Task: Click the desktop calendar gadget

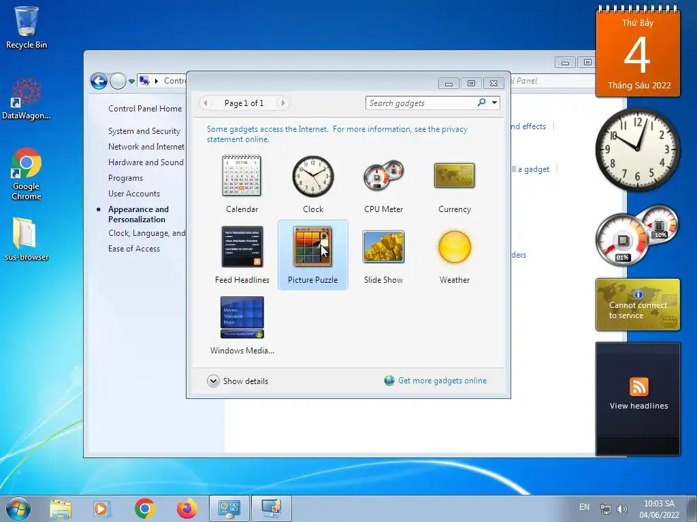Action: coord(638,52)
